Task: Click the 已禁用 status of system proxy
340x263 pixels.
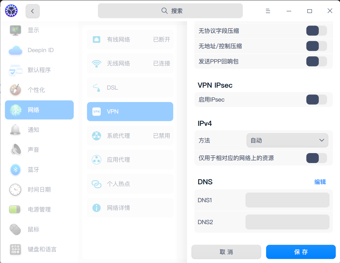Action: pos(162,136)
